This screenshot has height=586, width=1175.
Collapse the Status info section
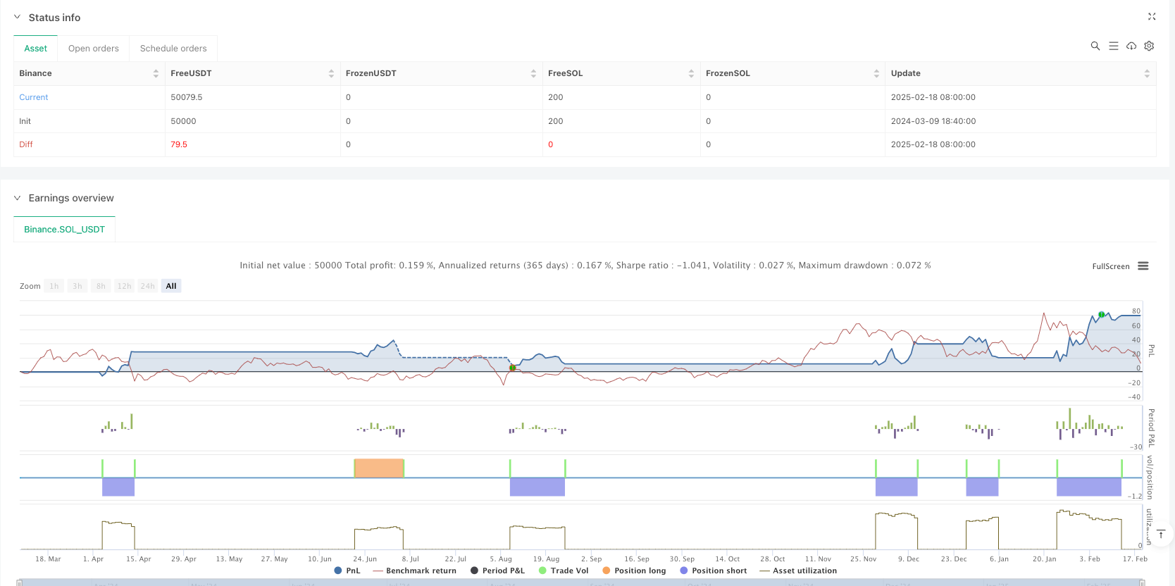(x=18, y=18)
